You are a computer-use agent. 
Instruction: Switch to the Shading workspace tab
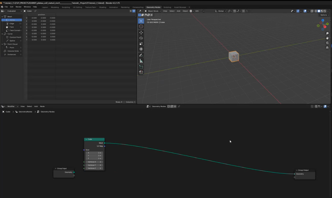(x=102, y=7)
